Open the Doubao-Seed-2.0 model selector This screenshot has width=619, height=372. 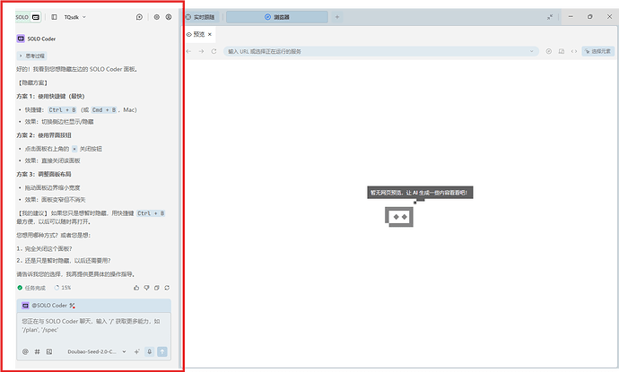[97, 351]
